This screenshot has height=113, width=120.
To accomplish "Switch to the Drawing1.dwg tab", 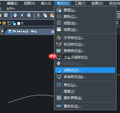I will click(29, 31).
